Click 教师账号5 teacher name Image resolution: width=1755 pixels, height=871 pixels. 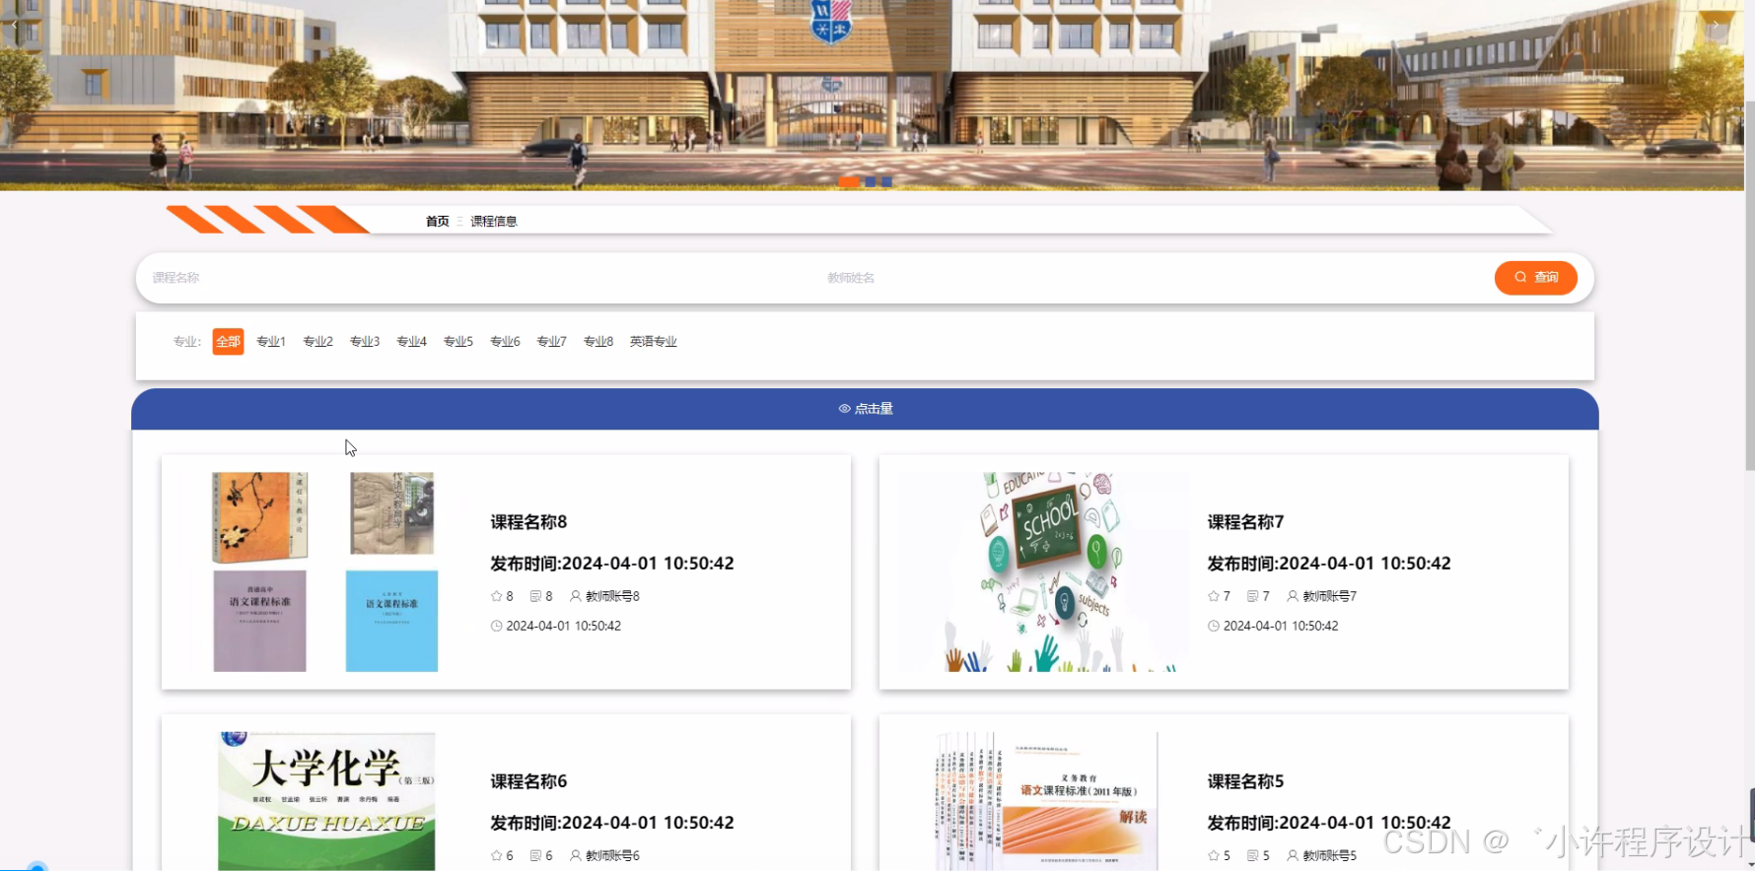point(1329,855)
